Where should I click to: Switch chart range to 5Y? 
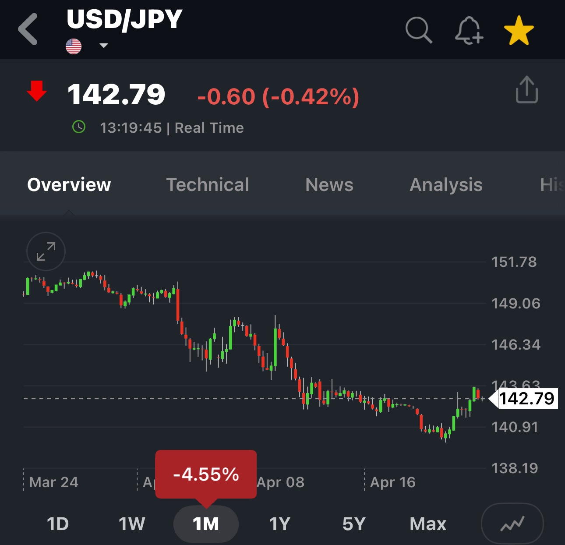coord(354,524)
